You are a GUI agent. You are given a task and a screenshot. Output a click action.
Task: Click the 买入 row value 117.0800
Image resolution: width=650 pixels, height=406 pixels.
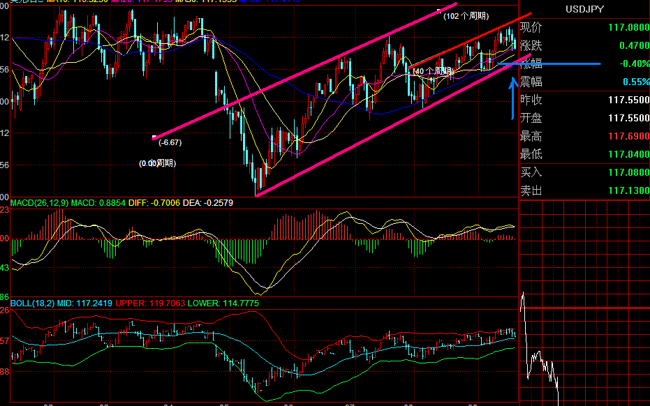[x=629, y=172]
